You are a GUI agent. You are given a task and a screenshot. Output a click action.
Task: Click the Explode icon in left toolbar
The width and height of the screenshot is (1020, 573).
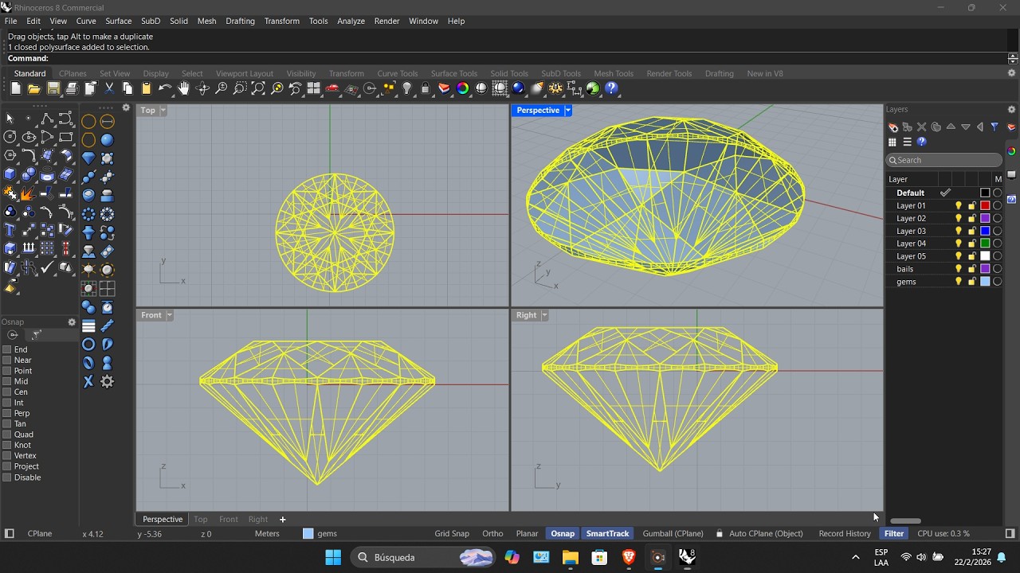coord(29,192)
